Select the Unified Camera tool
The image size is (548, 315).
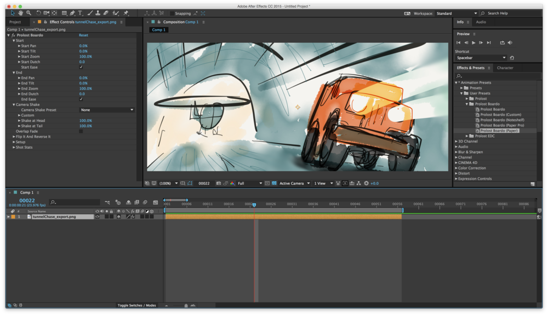[46, 13]
